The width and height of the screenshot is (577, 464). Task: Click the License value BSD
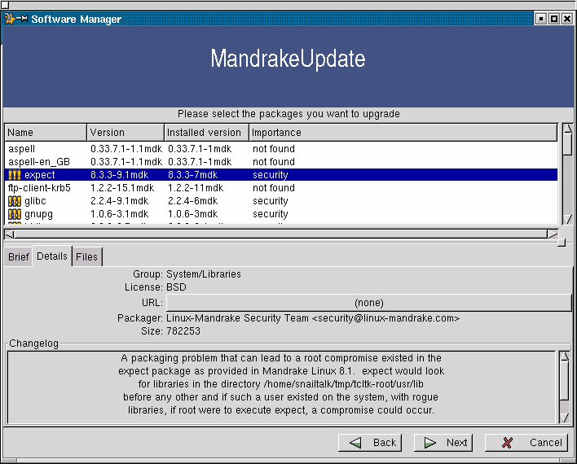point(176,287)
